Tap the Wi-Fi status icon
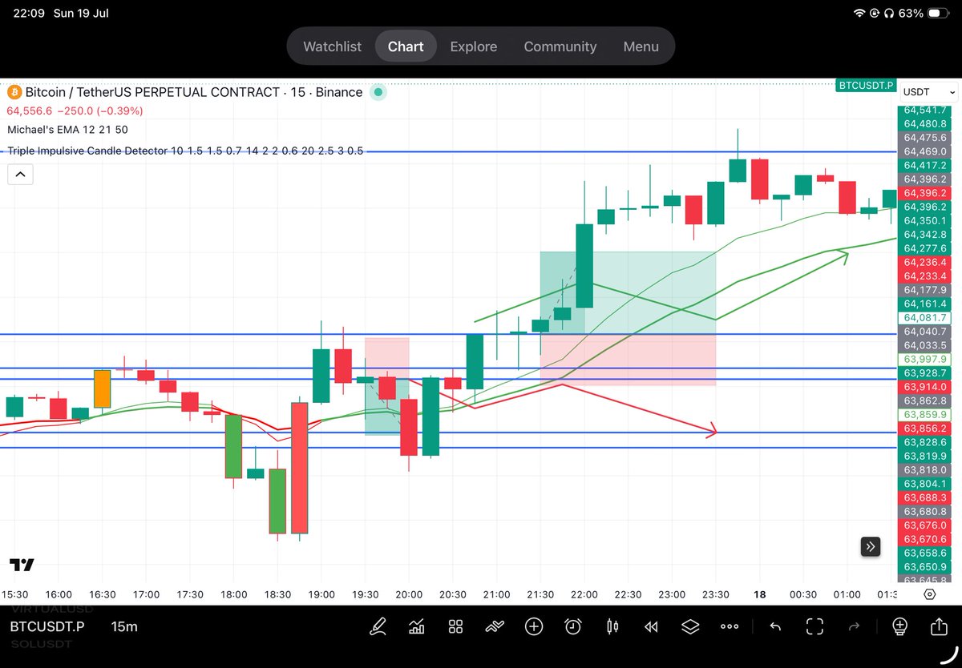962x668 pixels. pos(860,14)
